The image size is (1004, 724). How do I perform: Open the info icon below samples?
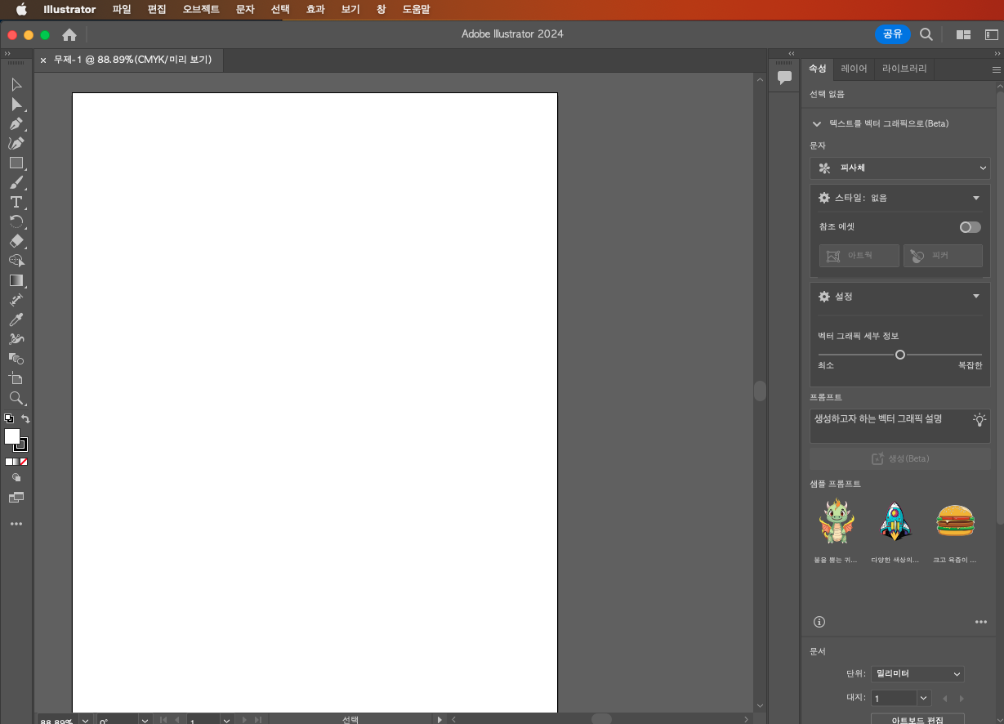click(819, 622)
